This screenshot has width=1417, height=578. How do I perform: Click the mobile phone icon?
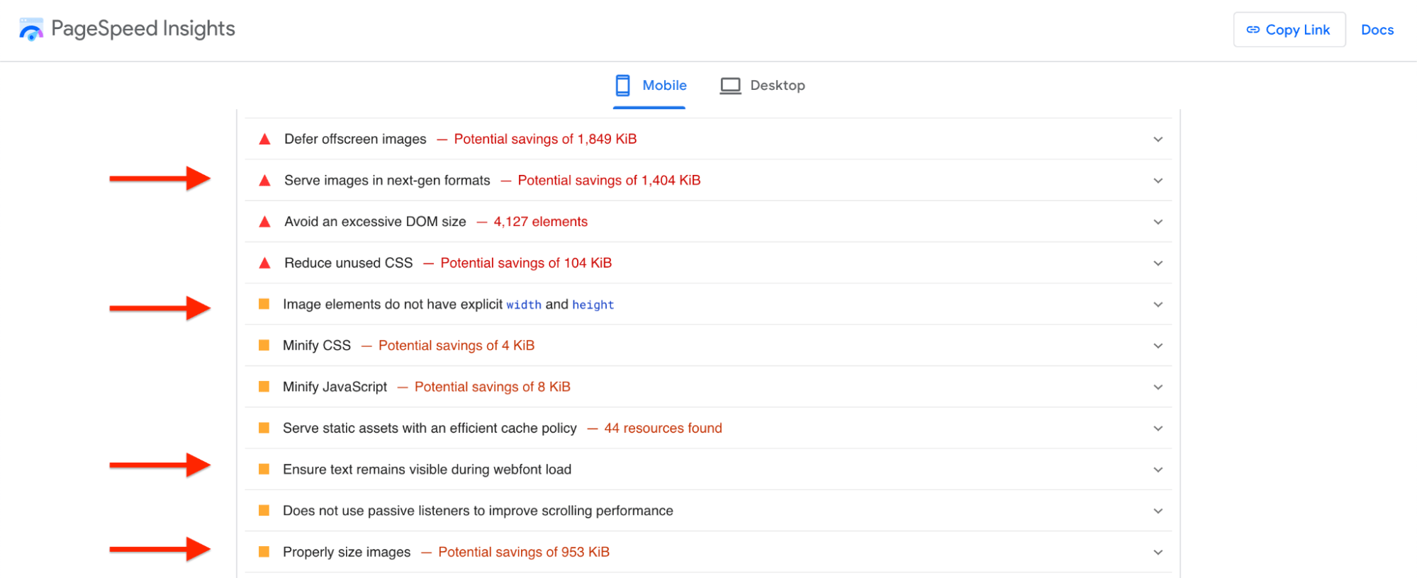[622, 86]
